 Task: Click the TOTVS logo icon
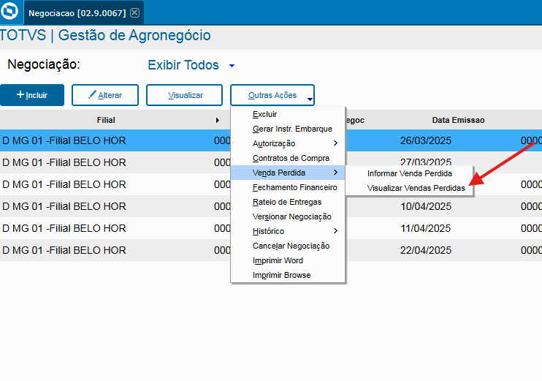(x=9, y=11)
